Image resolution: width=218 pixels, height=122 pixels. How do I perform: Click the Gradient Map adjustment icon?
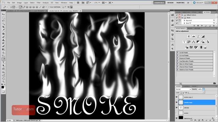201,47
